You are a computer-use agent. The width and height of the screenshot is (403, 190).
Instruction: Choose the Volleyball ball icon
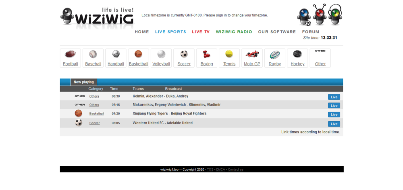coord(161,54)
